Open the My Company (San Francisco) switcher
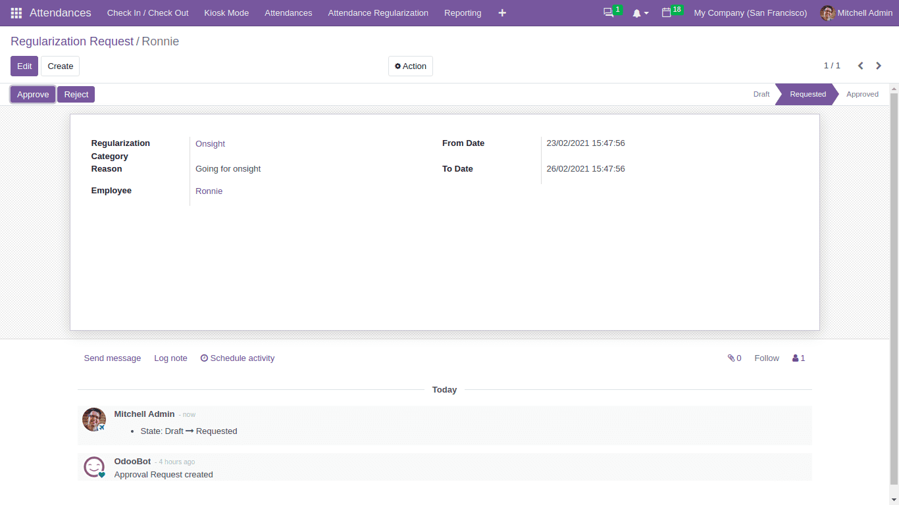This screenshot has width=899, height=505. click(x=750, y=12)
